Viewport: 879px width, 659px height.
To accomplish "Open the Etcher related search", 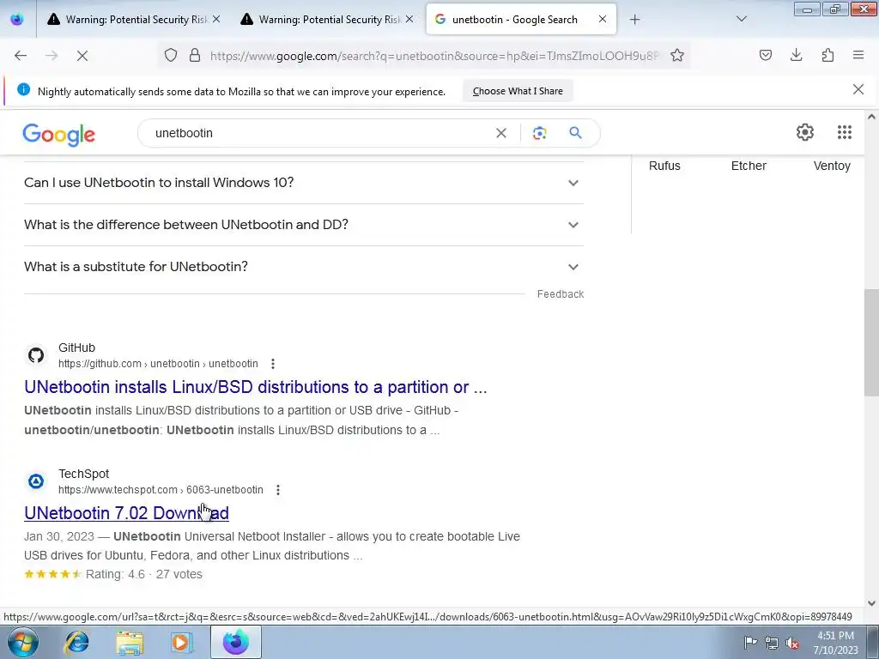I will (x=749, y=166).
